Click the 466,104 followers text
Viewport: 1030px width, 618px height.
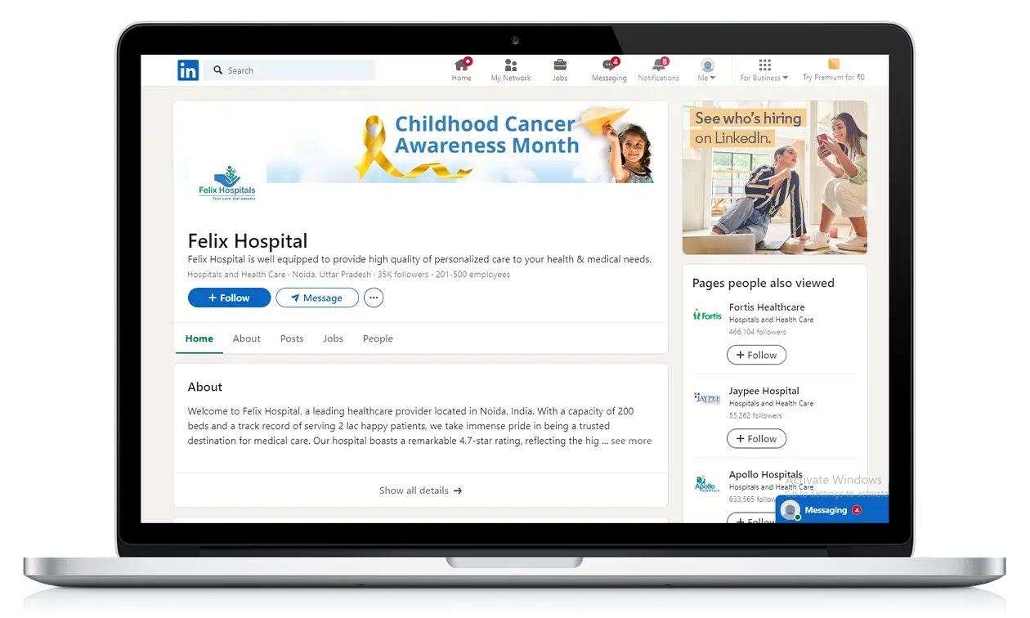[758, 332]
